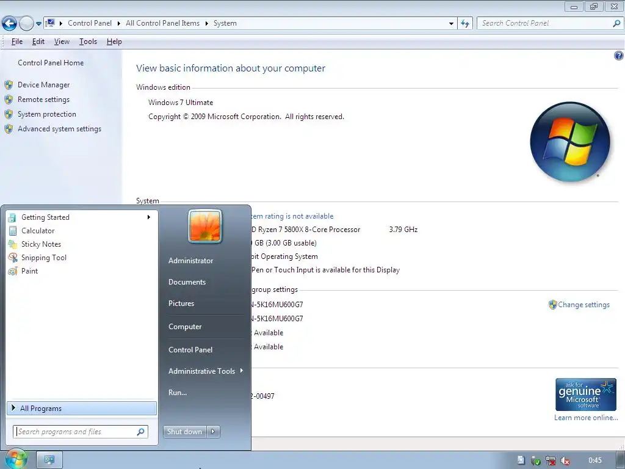Open Run... in Start menu
625x469 pixels.
pos(178,393)
